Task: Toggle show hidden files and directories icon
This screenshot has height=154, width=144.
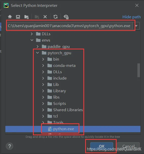Action: [x=66, y=17]
